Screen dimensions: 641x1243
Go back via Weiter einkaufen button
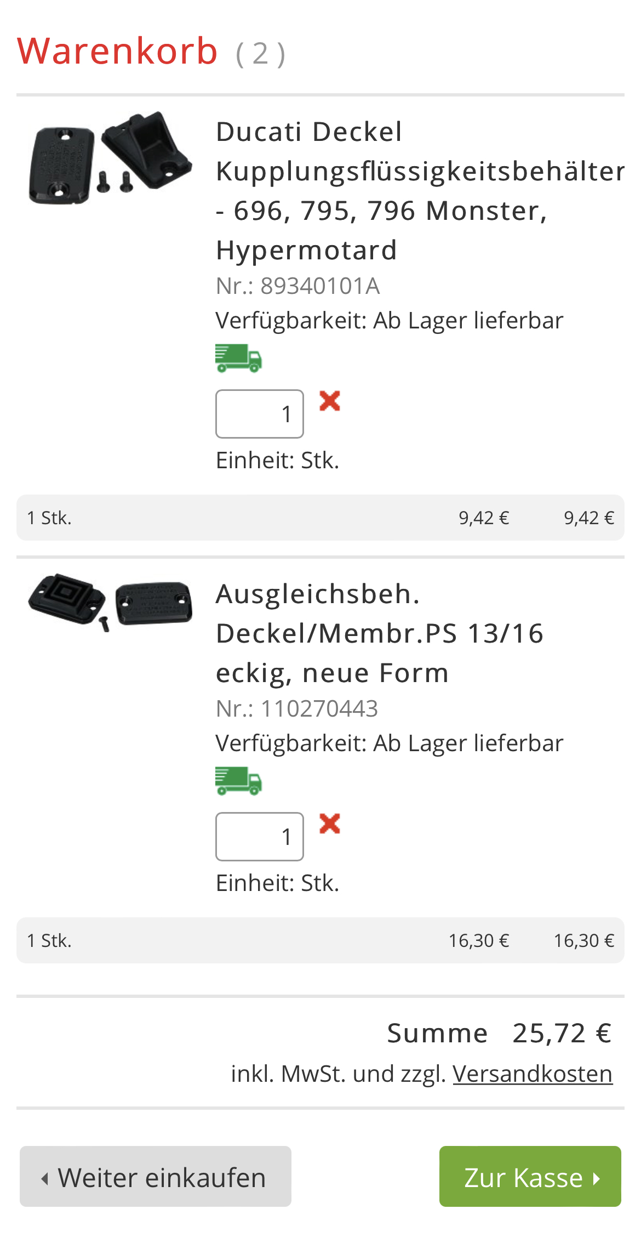[x=156, y=1177]
